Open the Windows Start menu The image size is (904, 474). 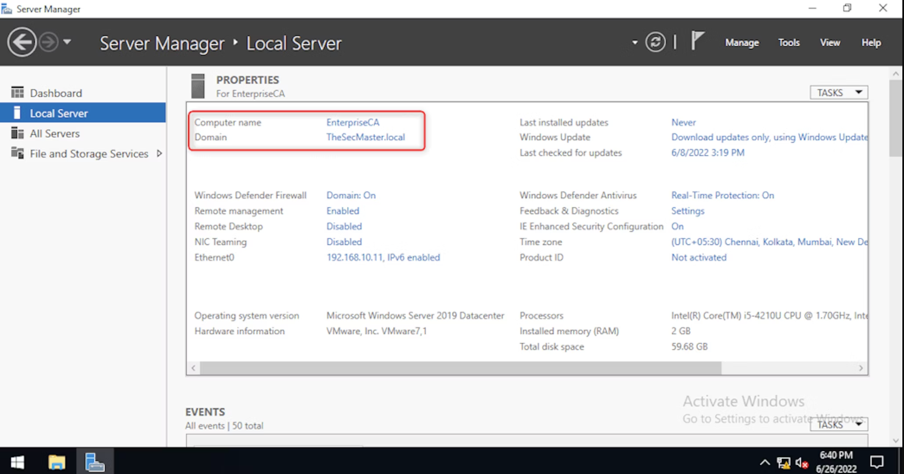point(18,461)
